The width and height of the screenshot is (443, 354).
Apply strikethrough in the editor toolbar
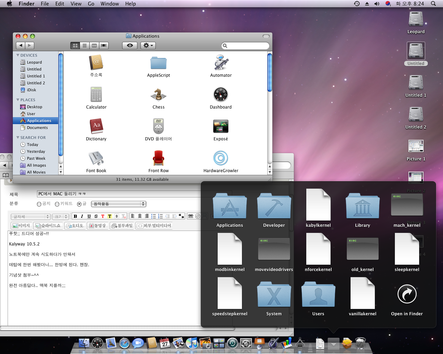point(96,216)
